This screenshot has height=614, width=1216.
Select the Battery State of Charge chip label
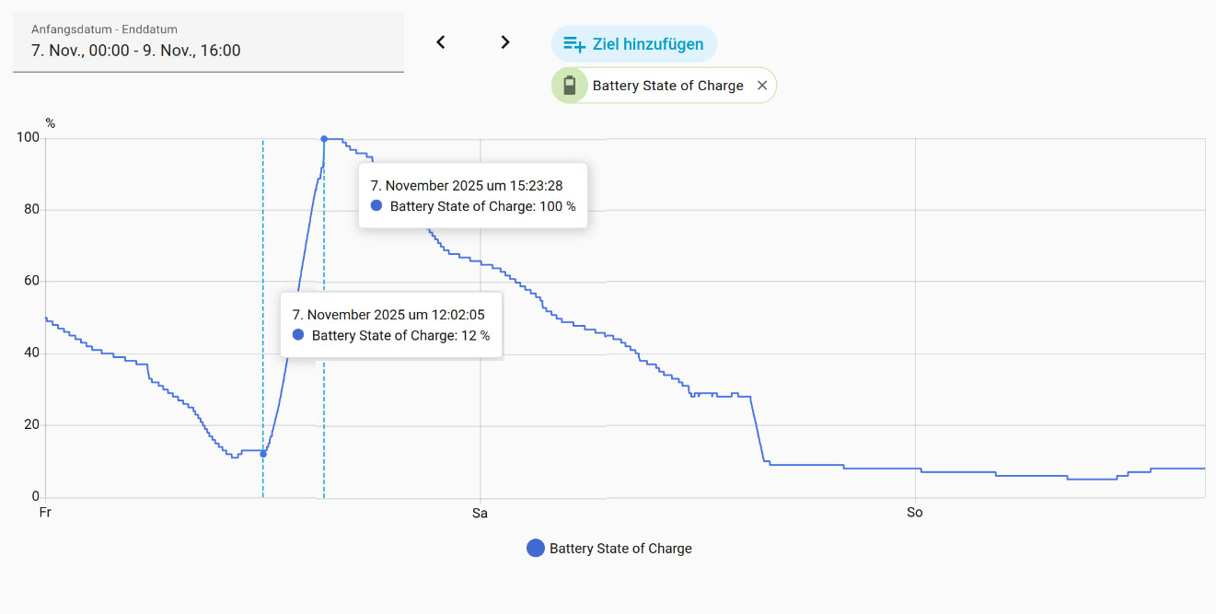click(x=667, y=86)
